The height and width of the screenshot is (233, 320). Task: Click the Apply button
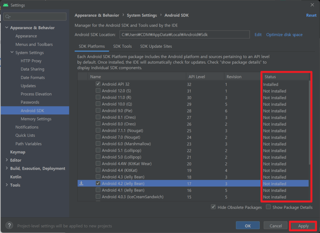pos(303,226)
